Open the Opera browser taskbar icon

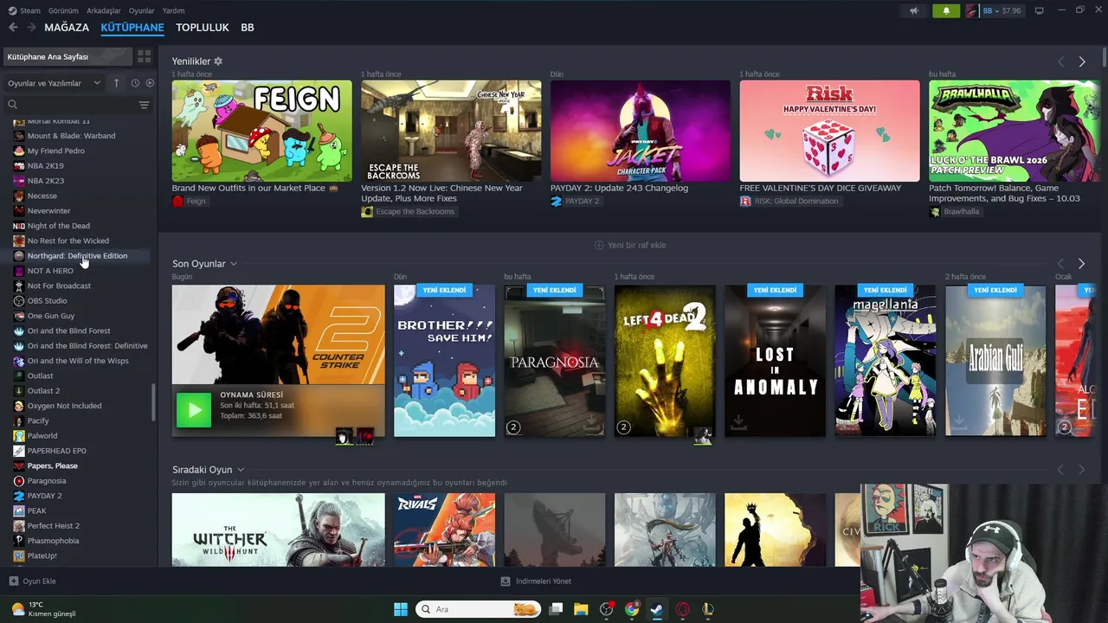pyautogui.click(x=682, y=609)
